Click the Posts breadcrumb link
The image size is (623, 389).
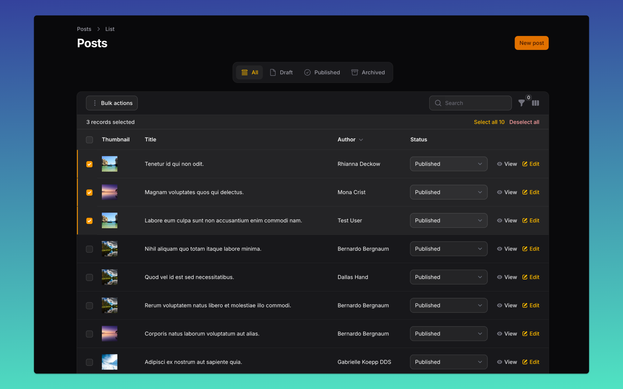84,29
